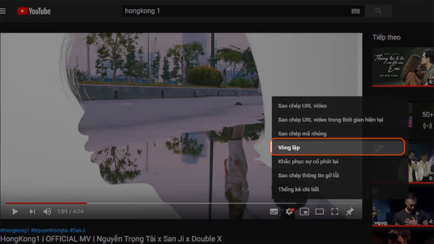
Task: Open the on-screen keyboard icon in search
Action: click(356, 11)
